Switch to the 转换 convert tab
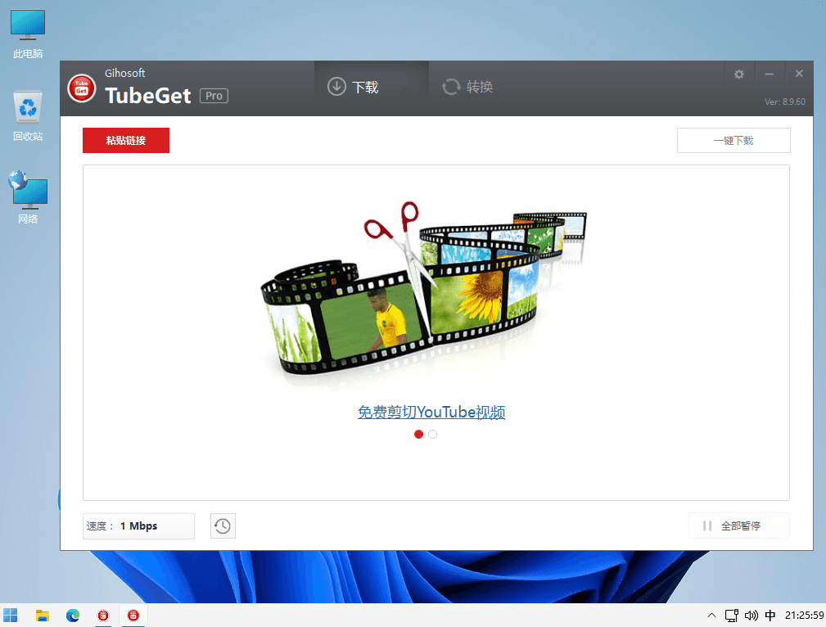 tap(467, 88)
